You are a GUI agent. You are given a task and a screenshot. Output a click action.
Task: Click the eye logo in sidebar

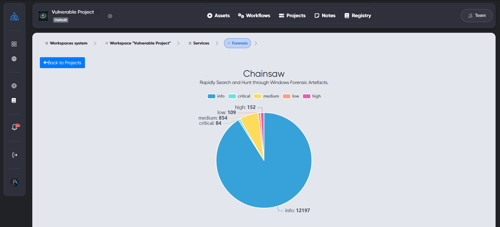(x=14, y=17)
